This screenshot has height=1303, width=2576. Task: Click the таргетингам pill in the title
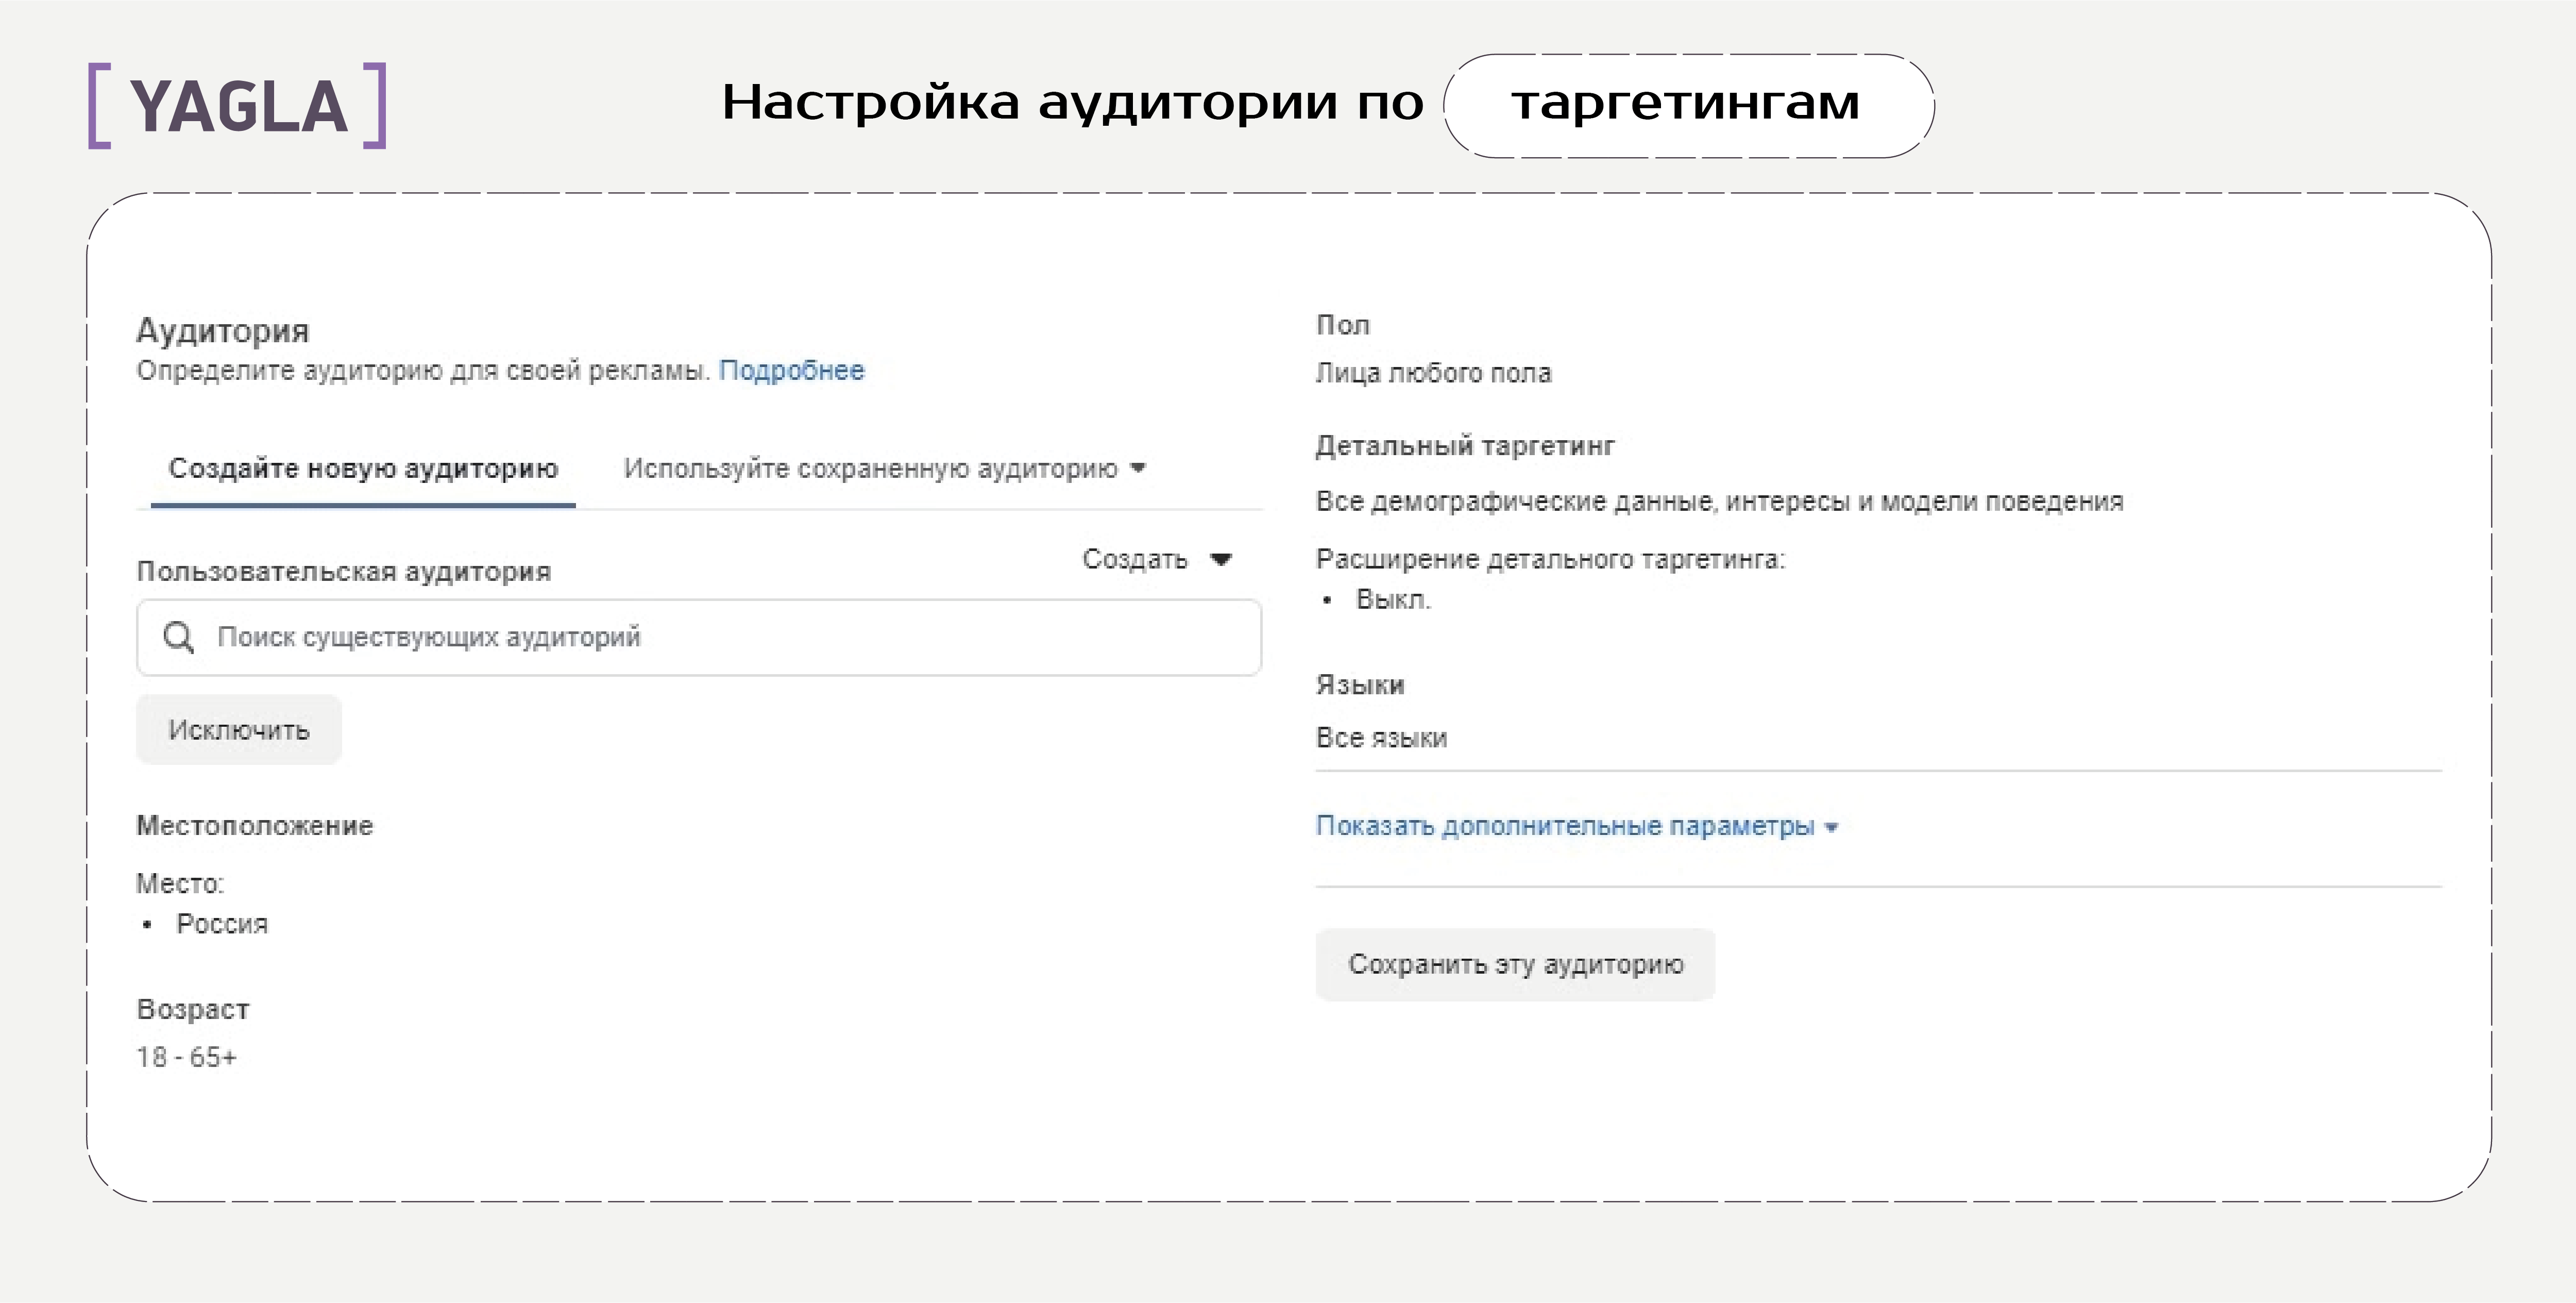click(1688, 105)
